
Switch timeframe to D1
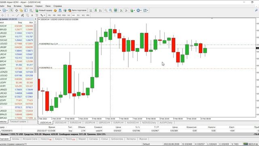78,15
